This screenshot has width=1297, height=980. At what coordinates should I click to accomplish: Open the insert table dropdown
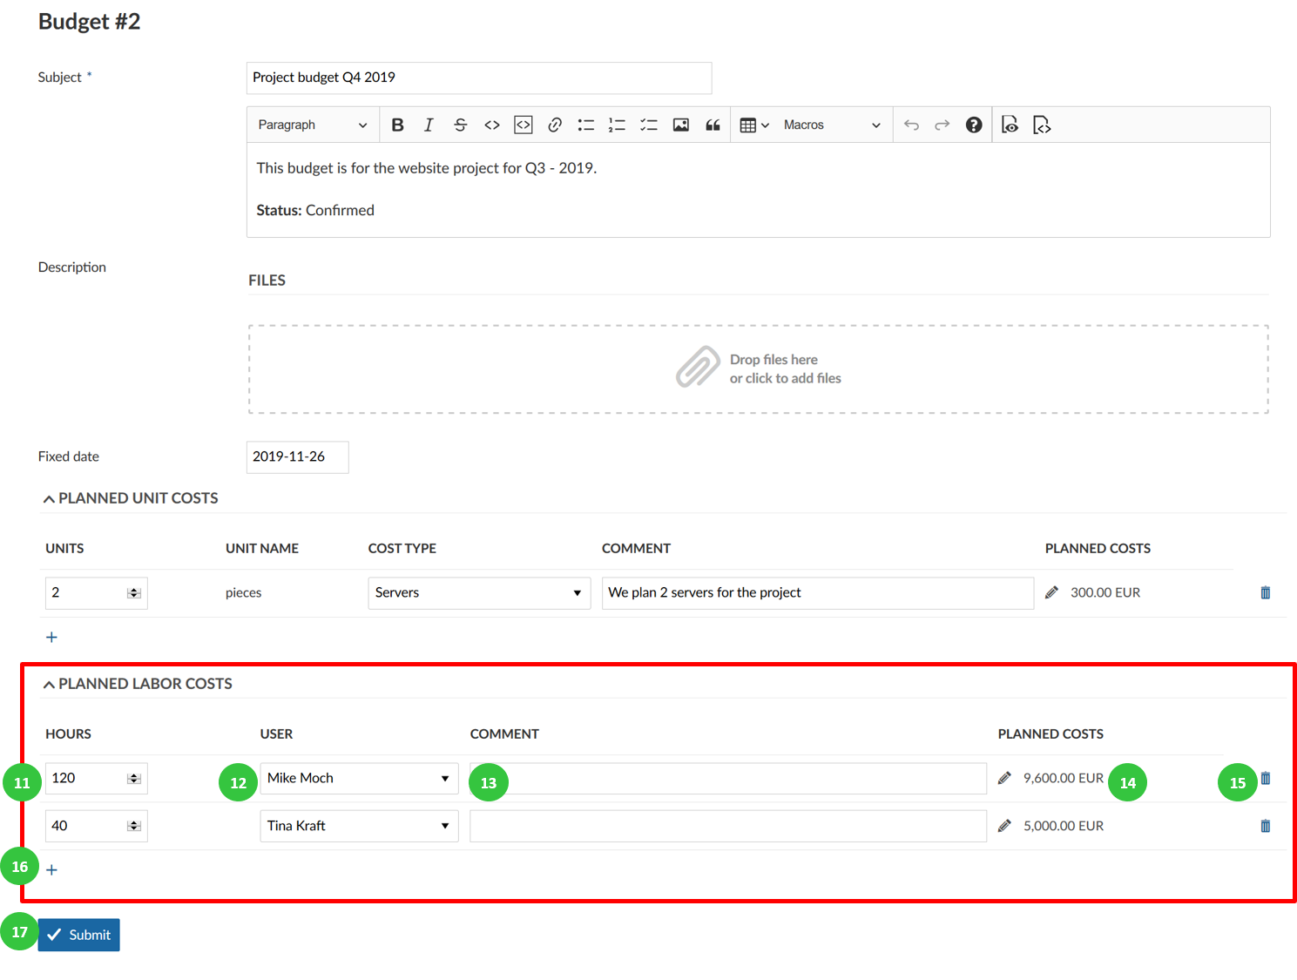753,125
